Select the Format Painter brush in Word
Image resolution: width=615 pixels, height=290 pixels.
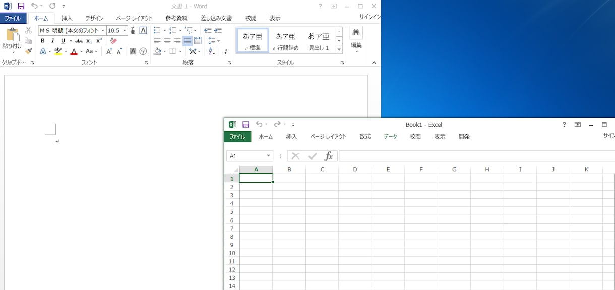coord(28,51)
